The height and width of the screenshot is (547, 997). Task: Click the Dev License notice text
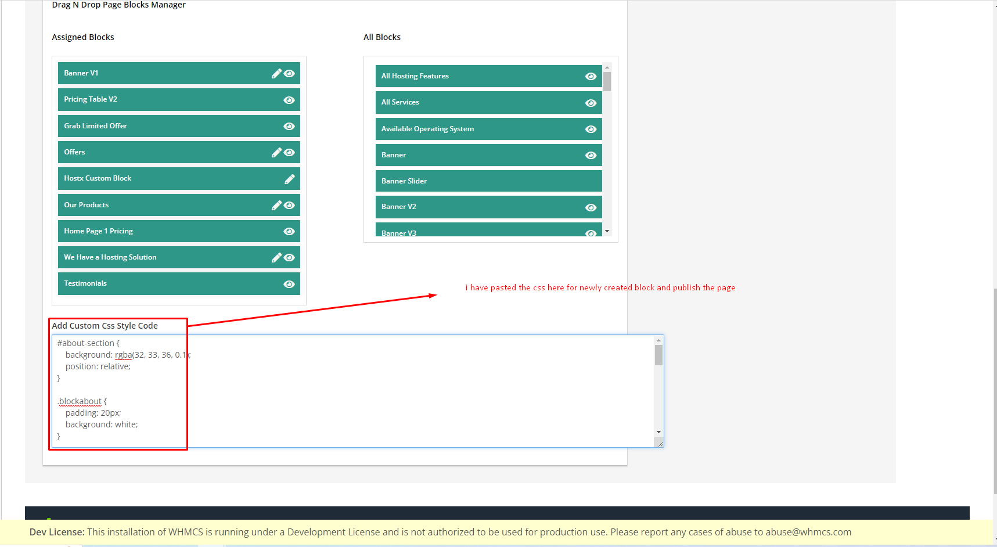(440, 532)
